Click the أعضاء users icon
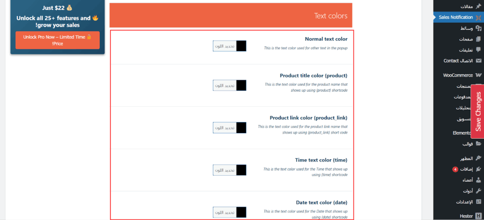Viewport: 484px width, 220px height. [x=478, y=180]
